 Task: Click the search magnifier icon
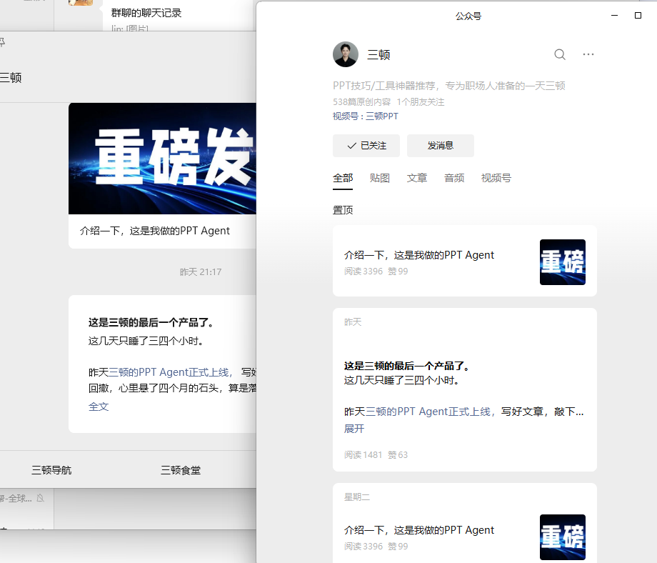click(560, 54)
